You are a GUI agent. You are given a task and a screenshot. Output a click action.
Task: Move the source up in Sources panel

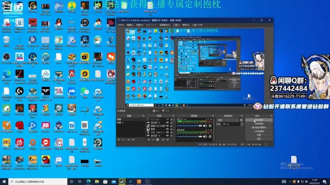pyautogui.click(x=163, y=140)
